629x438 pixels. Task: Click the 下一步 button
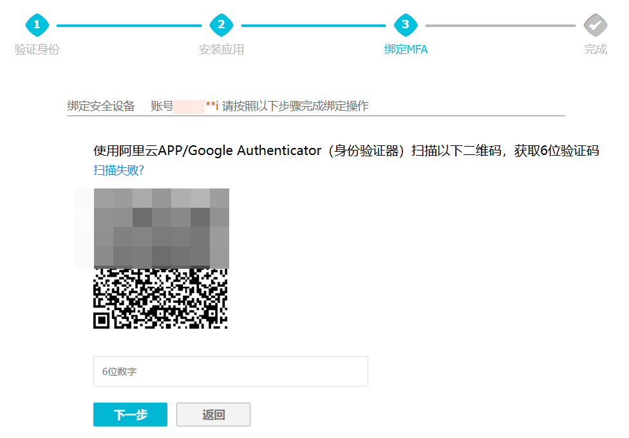point(131,414)
